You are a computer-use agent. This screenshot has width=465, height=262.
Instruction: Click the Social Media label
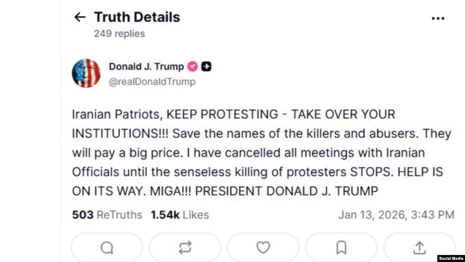click(x=451, y=258)
